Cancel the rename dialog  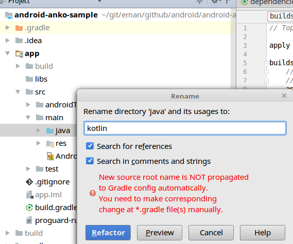[x=211, y=233]
